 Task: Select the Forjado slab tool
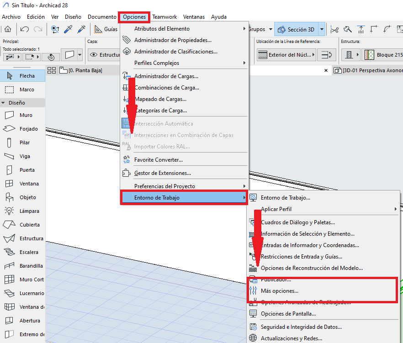pos(23,129)
